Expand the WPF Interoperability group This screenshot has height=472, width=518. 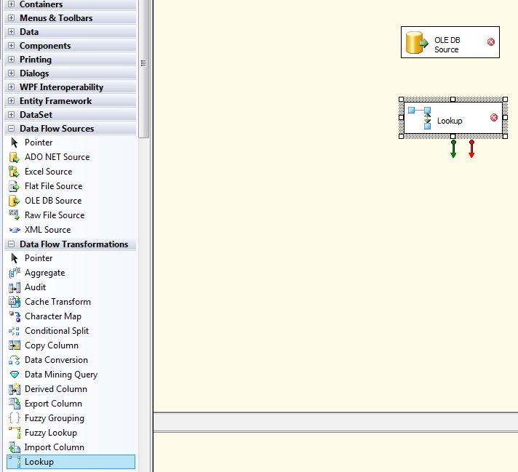point(11,87)
